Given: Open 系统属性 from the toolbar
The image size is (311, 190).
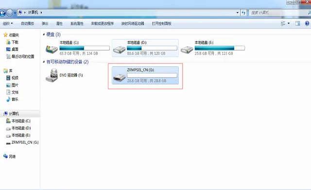Looking at the screenshot, I should pos(77,24).
